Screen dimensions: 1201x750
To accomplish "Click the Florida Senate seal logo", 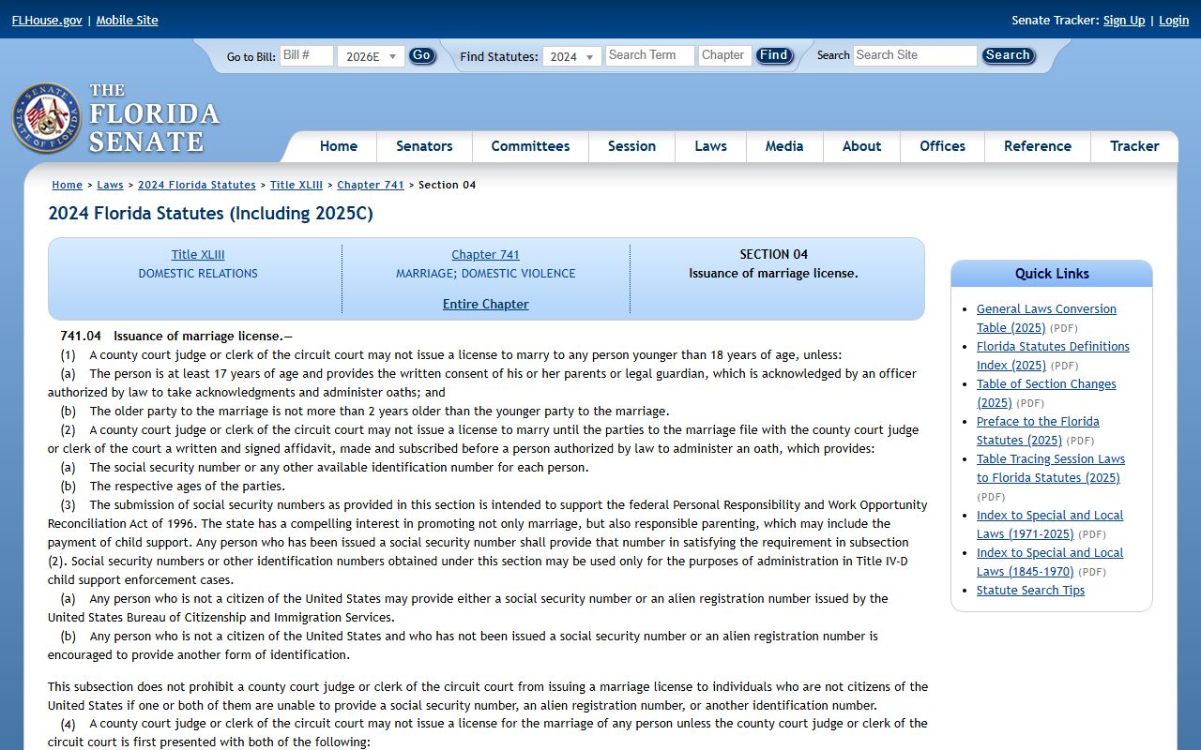I will tap(47, 118).
